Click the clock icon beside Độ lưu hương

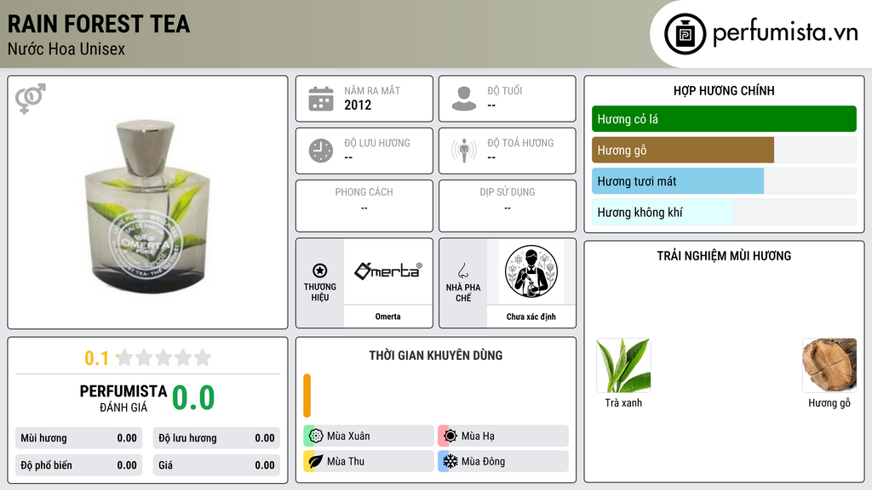coord(321,151)
